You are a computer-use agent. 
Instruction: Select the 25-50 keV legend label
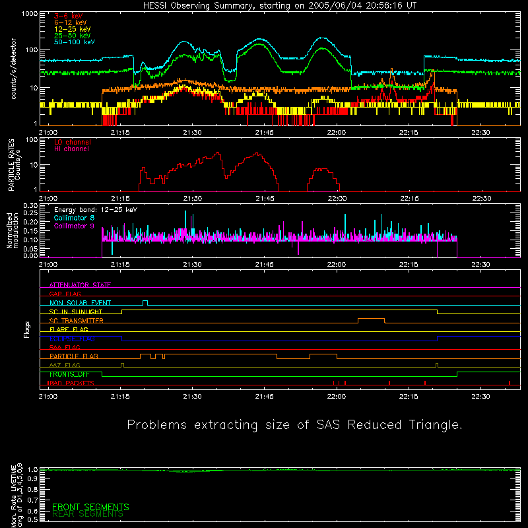[73, 36]
